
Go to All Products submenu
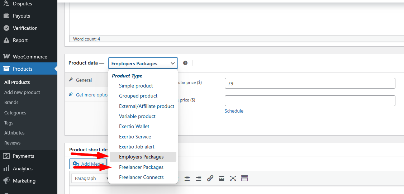point(17,82)
